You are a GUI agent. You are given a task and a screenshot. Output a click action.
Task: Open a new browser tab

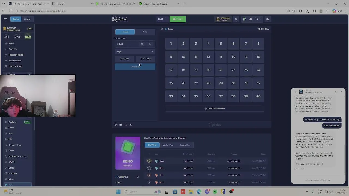point(185,4)
